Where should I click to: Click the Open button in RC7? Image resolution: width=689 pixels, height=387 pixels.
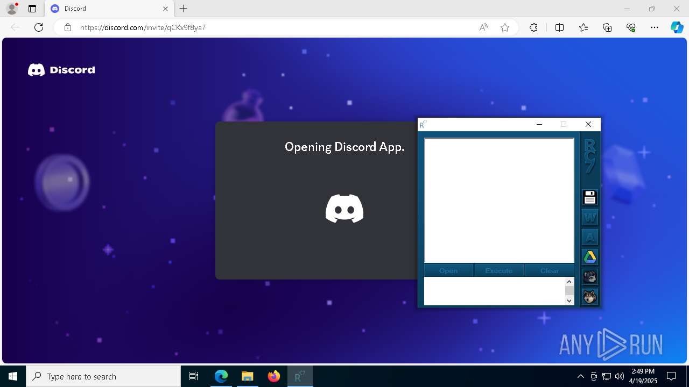(x=448, y=270)
